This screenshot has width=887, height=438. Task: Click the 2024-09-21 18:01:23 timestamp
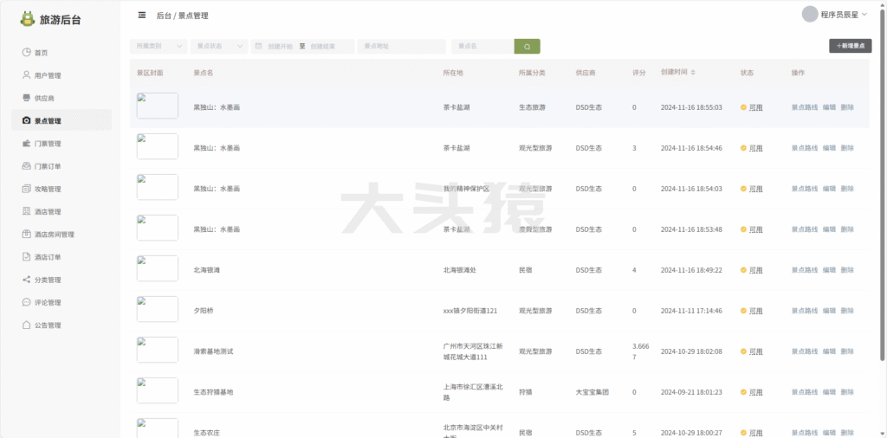pos(691,392)
